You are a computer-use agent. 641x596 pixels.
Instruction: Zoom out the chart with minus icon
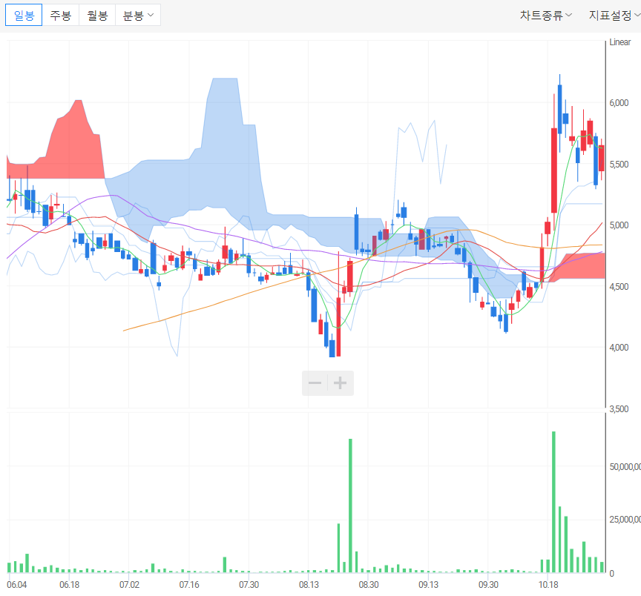coord(315,383)
